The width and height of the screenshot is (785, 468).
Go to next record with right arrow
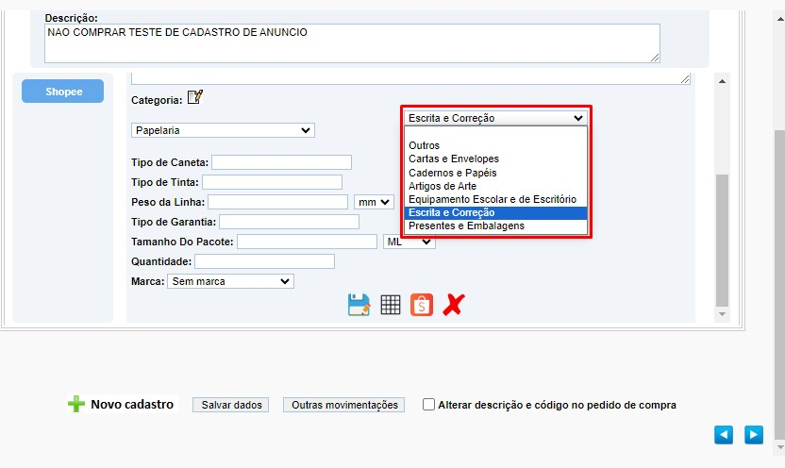[x=754, y=434]
